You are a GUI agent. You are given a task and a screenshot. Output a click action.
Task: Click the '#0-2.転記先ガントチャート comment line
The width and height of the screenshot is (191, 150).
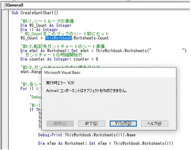(x=62, y=47)
